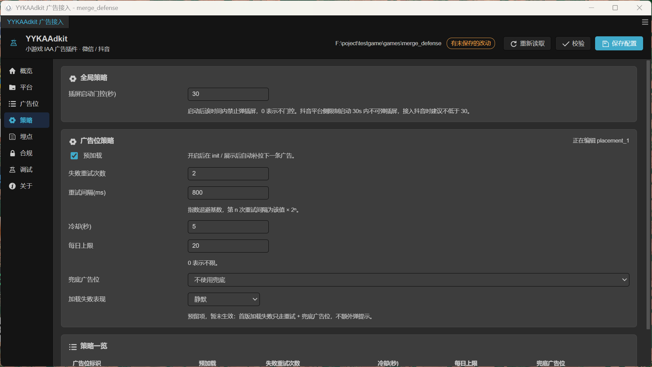Click the 失败重试次数 table column header

[x=283, y=363]
